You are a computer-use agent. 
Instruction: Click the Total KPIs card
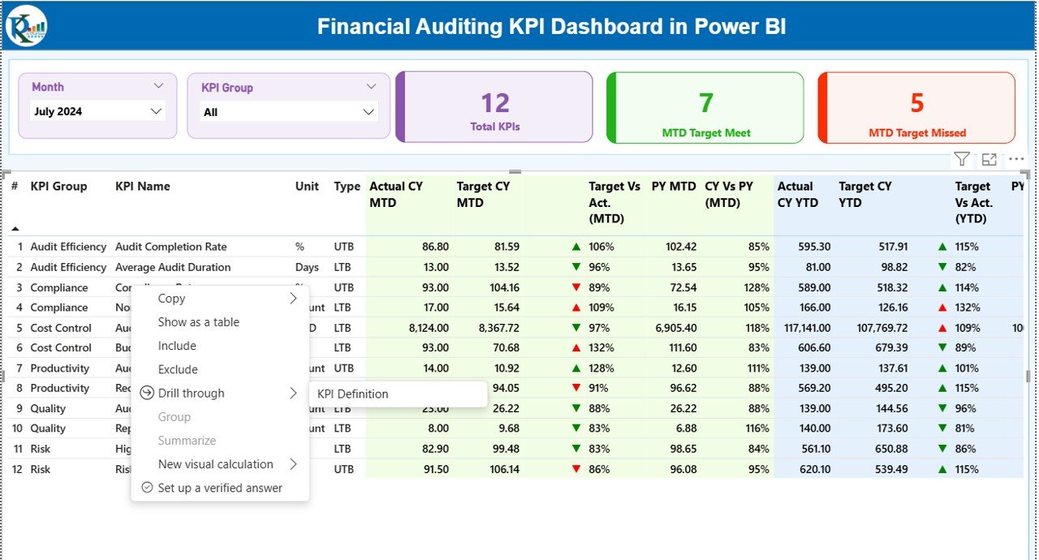[x=494, y=107]
